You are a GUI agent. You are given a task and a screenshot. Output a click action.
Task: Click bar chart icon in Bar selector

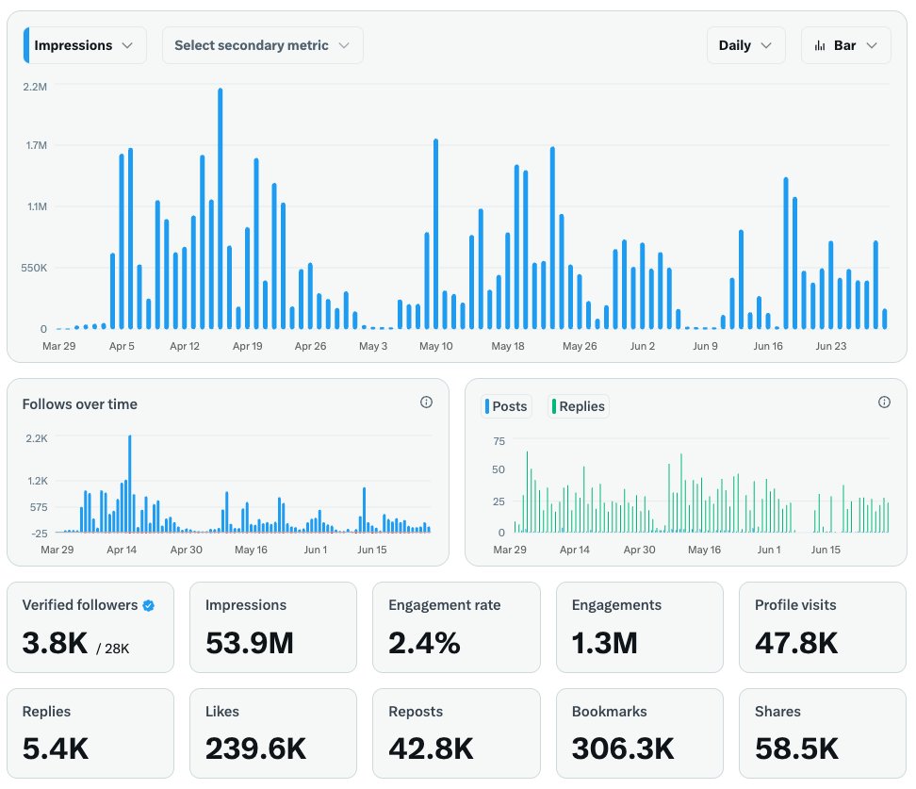click(x=820, y=45)
